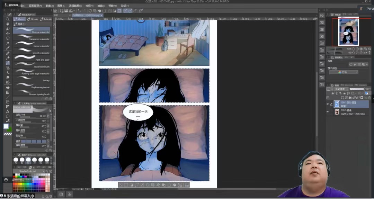Expand the save icon dropdown arrow
Viewport: 374px width, 199px height.
pyautogui.click(x=74, y=11)
